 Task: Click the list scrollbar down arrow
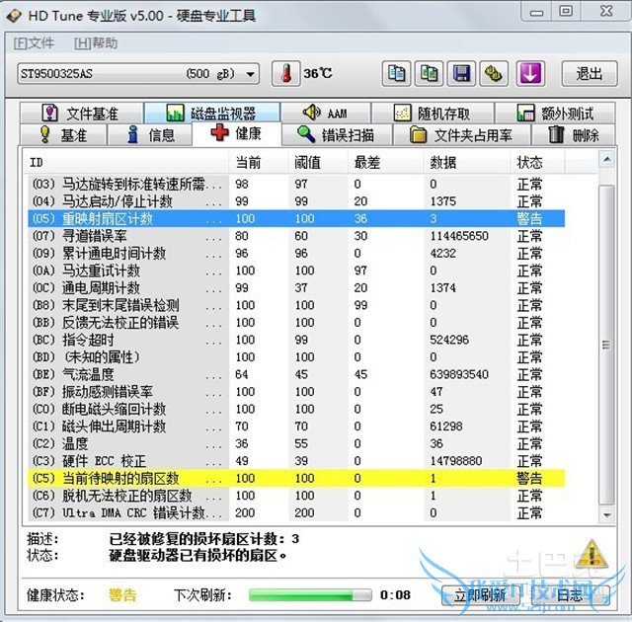point(606,515)
